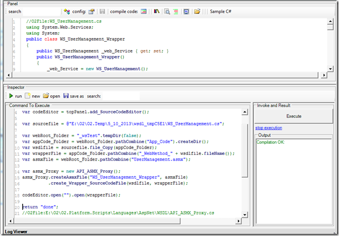Click the Log Viewer label at the bottom

[x=16, y=232]
